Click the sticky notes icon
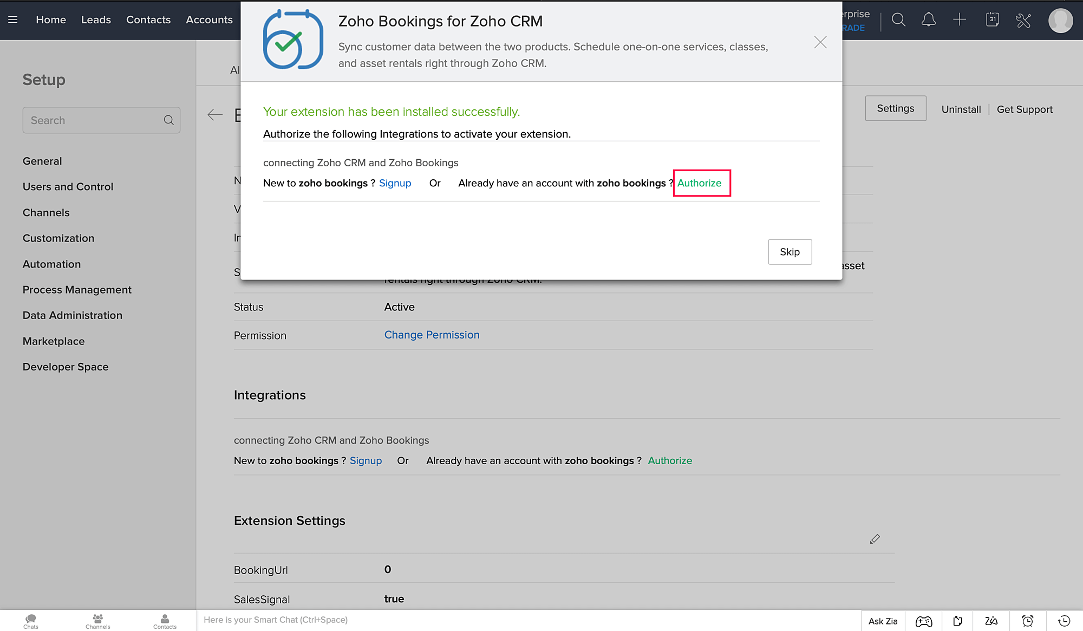This screenshot has width=1083, height=631. [957, 621]
